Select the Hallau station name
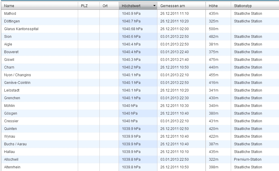Viewport: 279px width, 171px height. click(x=9, y=152)
